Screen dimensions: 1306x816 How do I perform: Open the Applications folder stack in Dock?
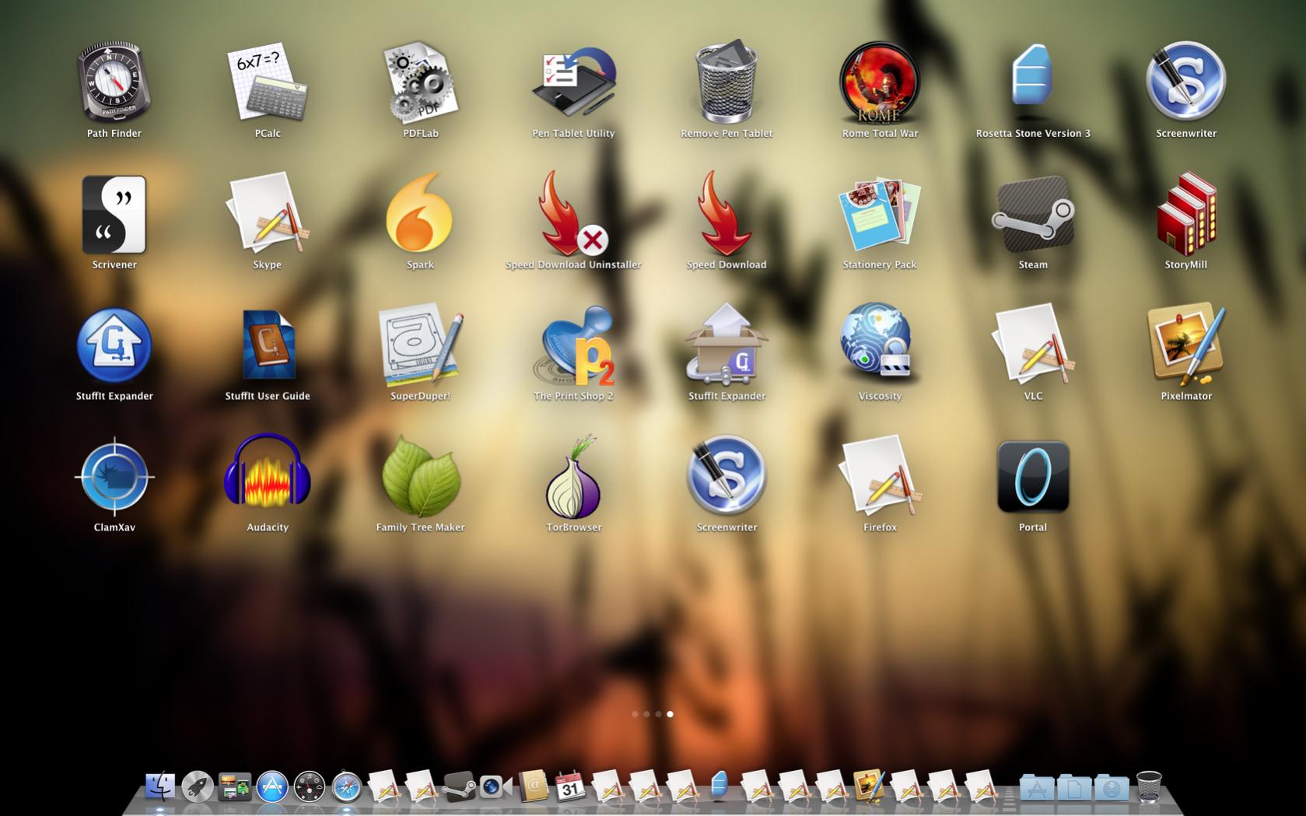point(1036,787)
